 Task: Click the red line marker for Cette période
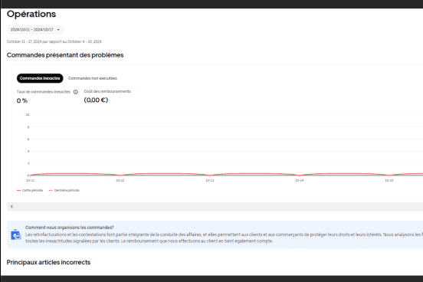tap(18, 191)
